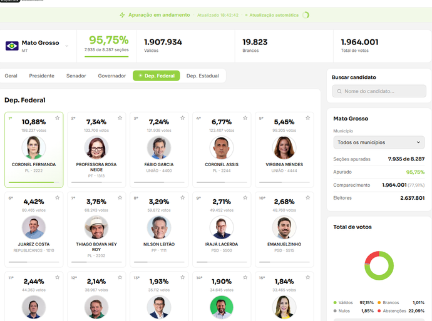432x321 pixels.
Task: Click the PROFESSORA ROSA NEIDE name
Action: pyautogui.click(x=96, y=167)
